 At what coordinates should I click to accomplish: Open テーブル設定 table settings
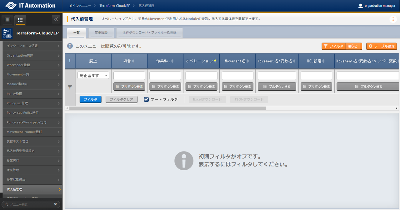pyautogui.click(x=381, y=46)
